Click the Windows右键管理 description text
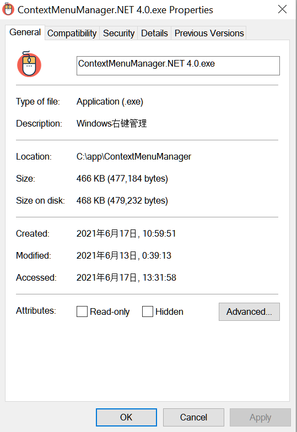The image size is (297, 432). click(x=112, y=123)
